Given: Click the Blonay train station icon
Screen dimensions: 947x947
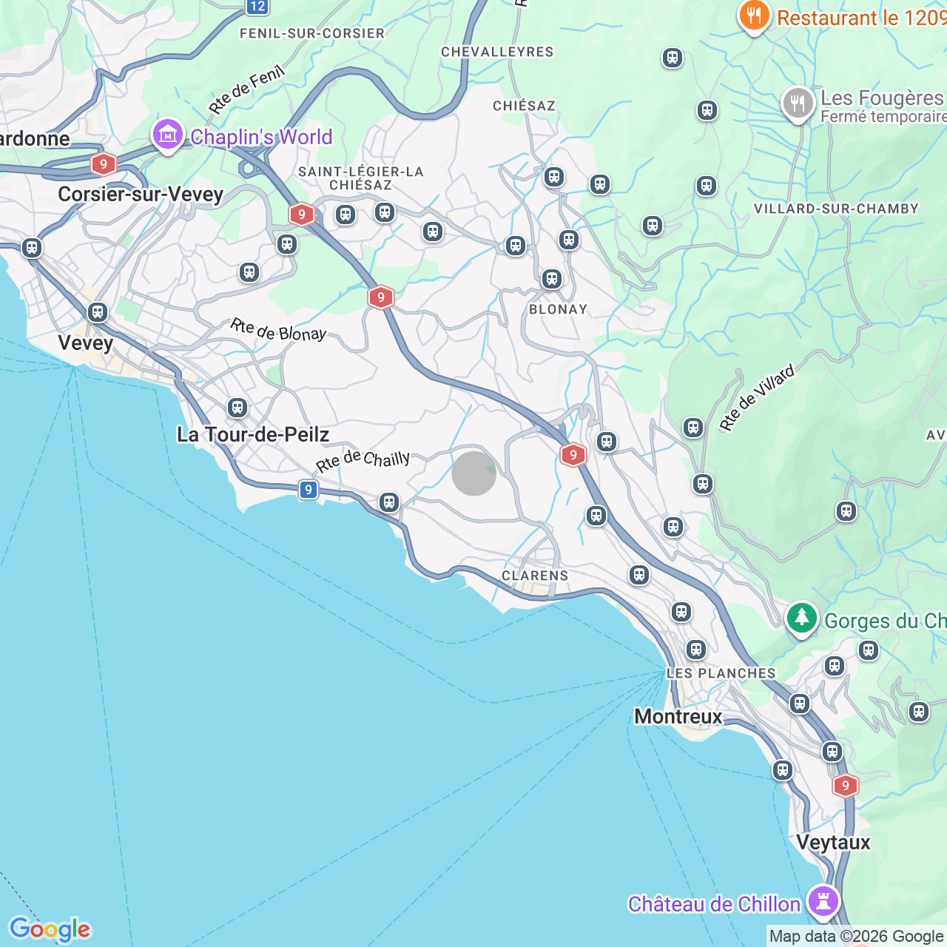Looking at the screenshot, I should (551, 279).
